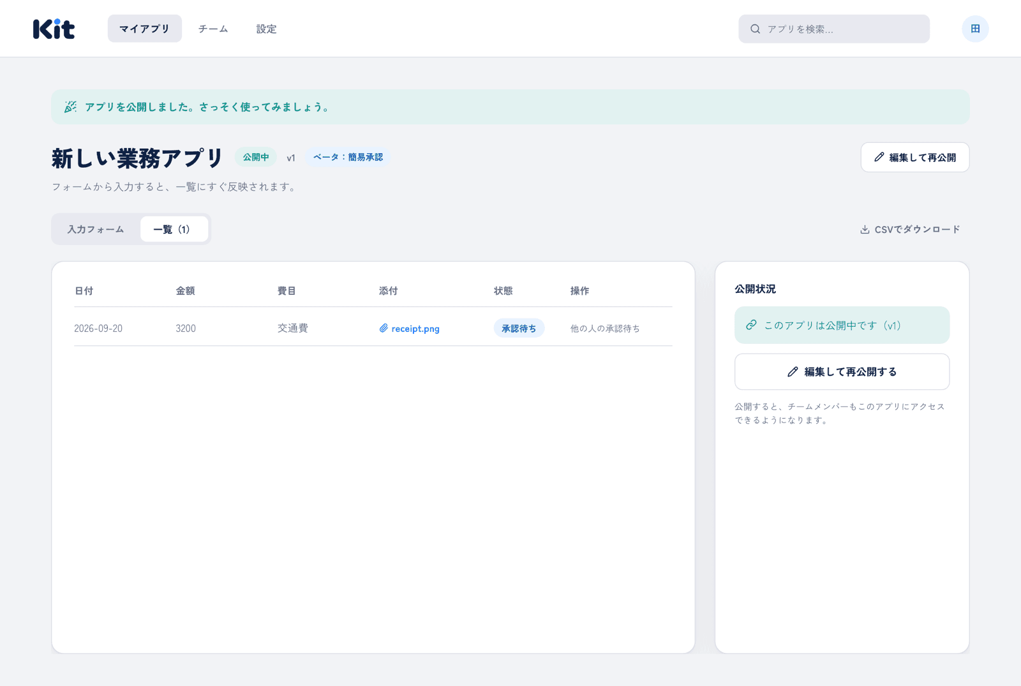Click the amount cell 3200
This screenshot has height=686, width=1021.
point(186,328)
